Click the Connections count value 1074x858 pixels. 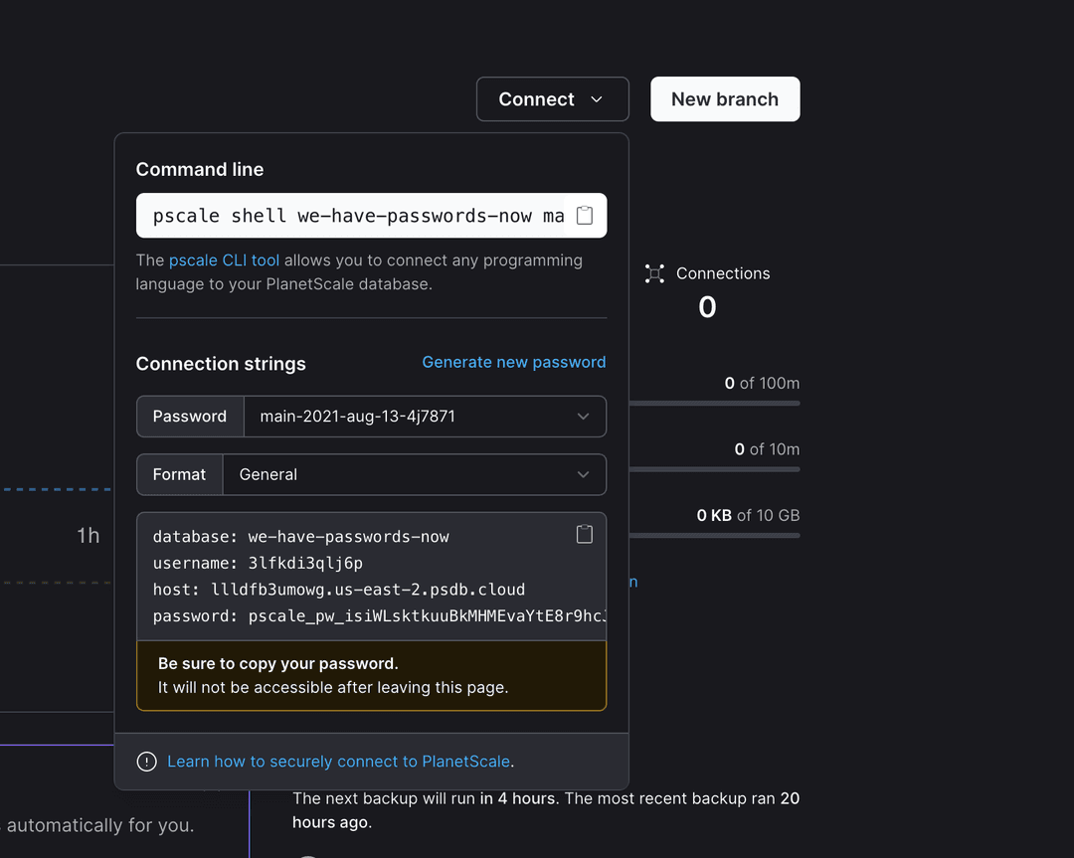click(707, 307)
